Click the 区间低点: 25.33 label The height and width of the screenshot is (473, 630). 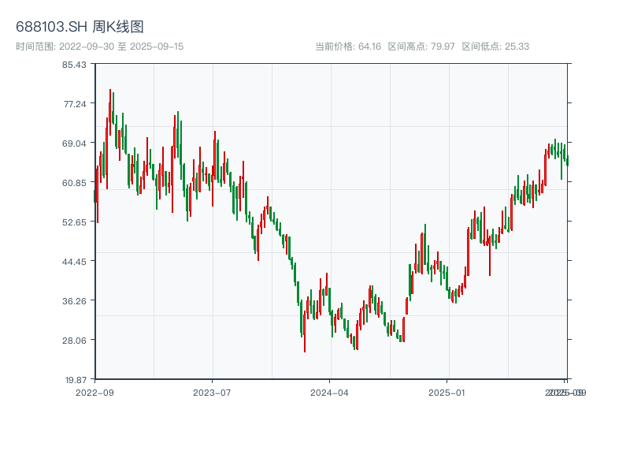(x=495, y=47)
